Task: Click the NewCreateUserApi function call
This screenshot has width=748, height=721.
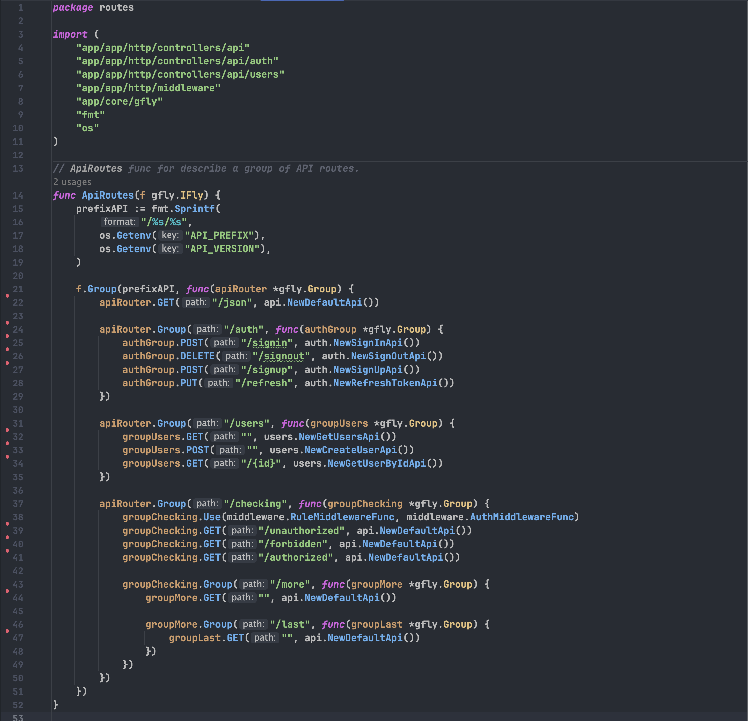Action: (351, 450)
